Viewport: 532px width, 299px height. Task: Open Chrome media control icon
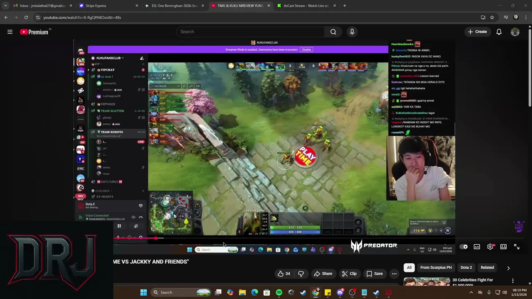506,17
